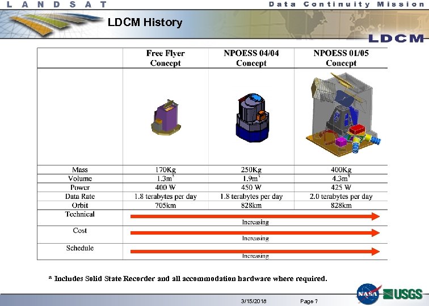Click NPOESS 01/05 '828km' orbit cell
This screenshot has height=306, width=429.
tap(341, 205)
